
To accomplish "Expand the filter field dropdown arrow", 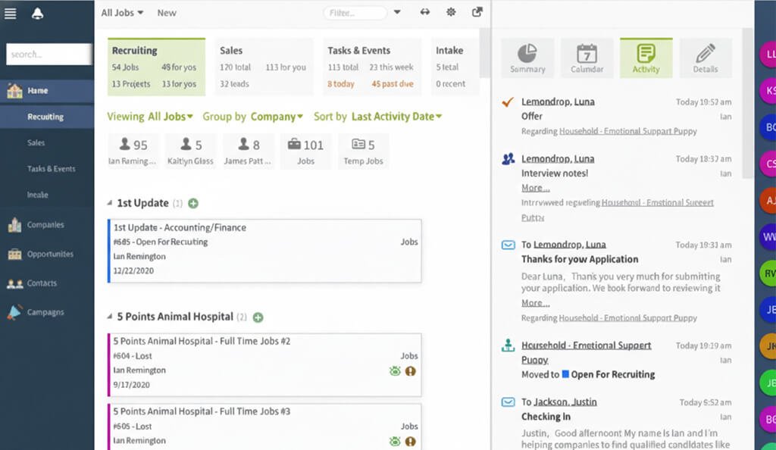I will coord(397,13).
